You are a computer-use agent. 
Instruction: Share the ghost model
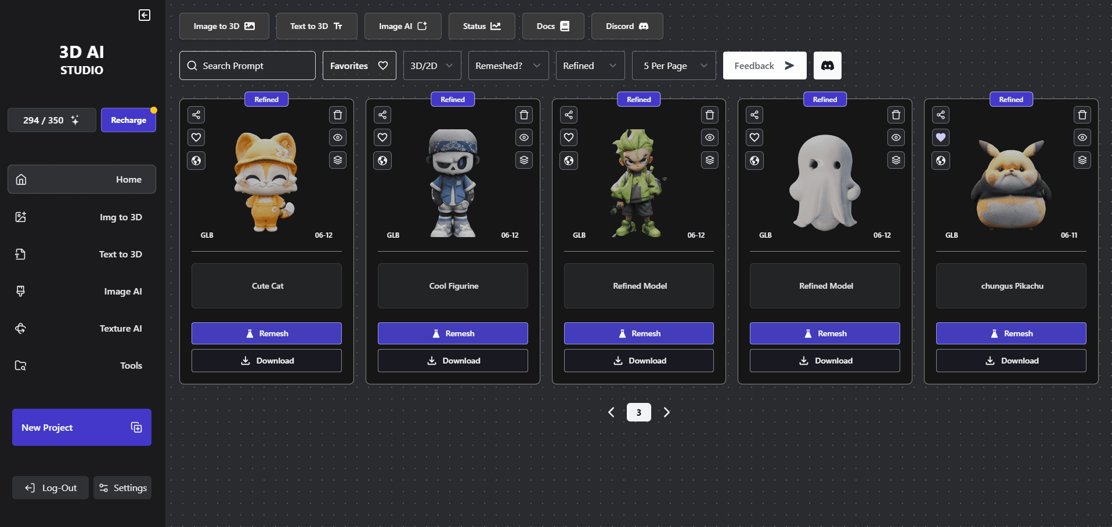coord(754,115)
